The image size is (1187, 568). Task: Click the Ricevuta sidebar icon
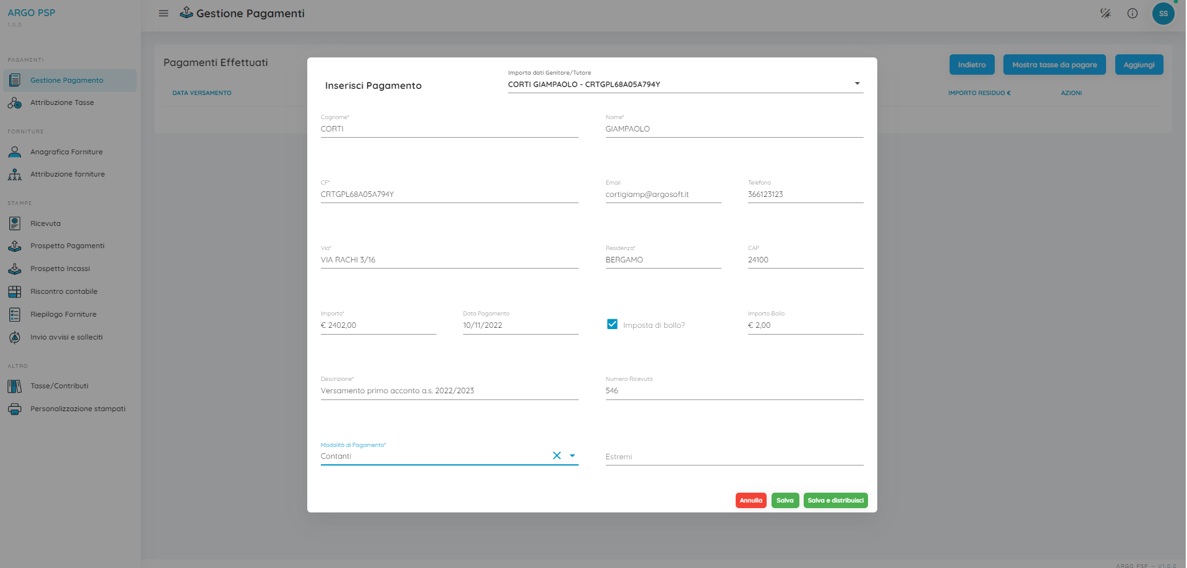click(15, 223)
